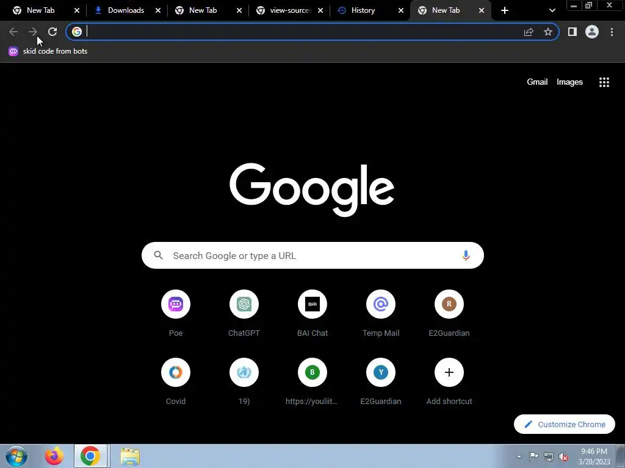This screenshot has height=468, width=625.
Task: Click Customize Chrome button
Action: click(565, 424)
